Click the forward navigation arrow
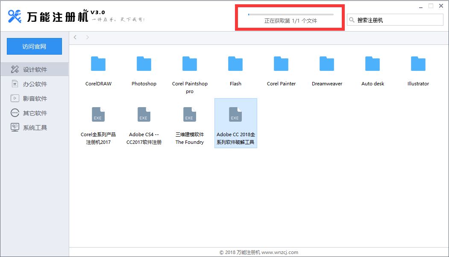Viewport: 449px width, 257px height. click(87, 37)
